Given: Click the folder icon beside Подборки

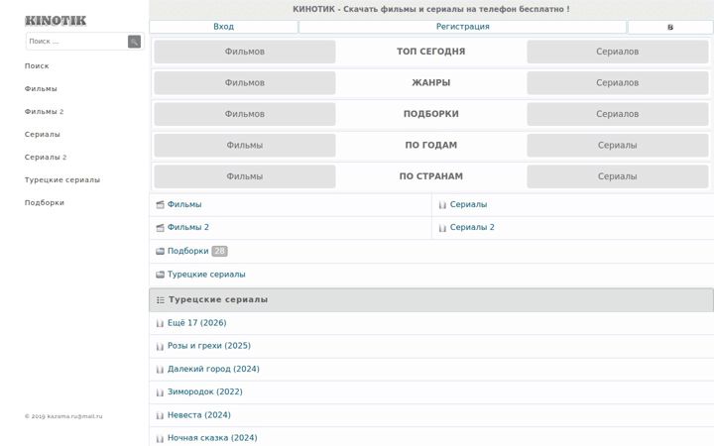Looking at the screenshot, I should 160,251.
